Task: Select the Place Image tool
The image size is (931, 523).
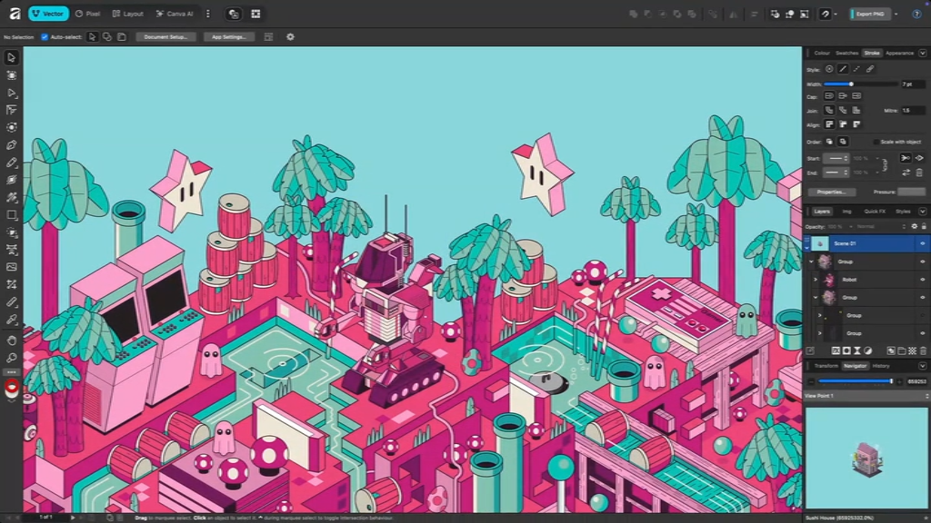Action: 11,267
